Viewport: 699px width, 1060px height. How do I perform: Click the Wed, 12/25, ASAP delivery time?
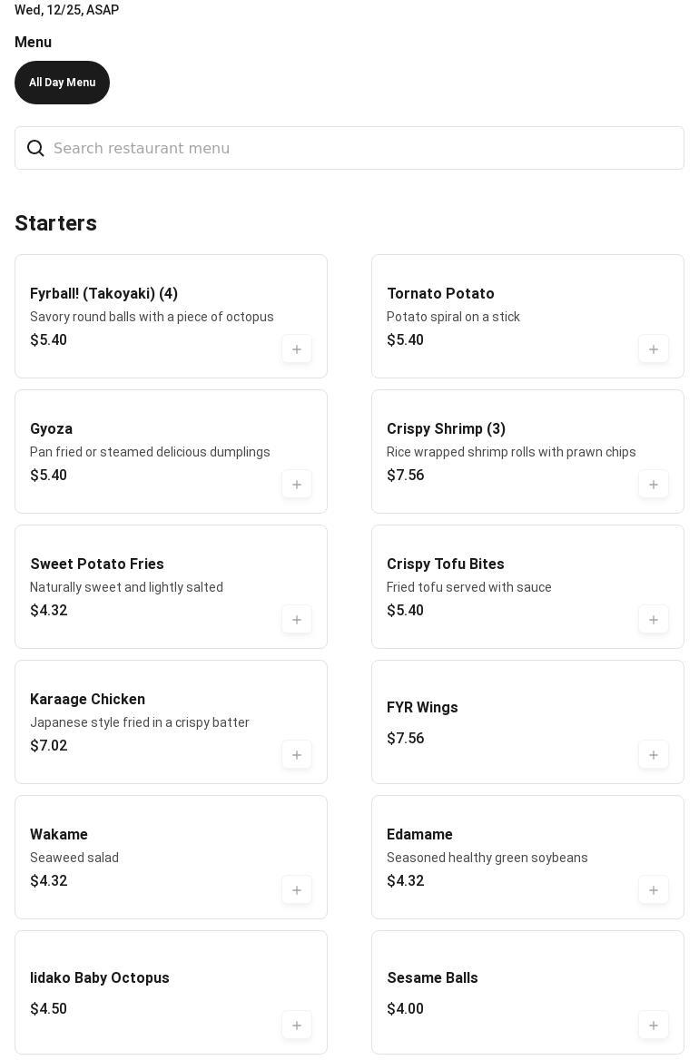coord(66,10)
